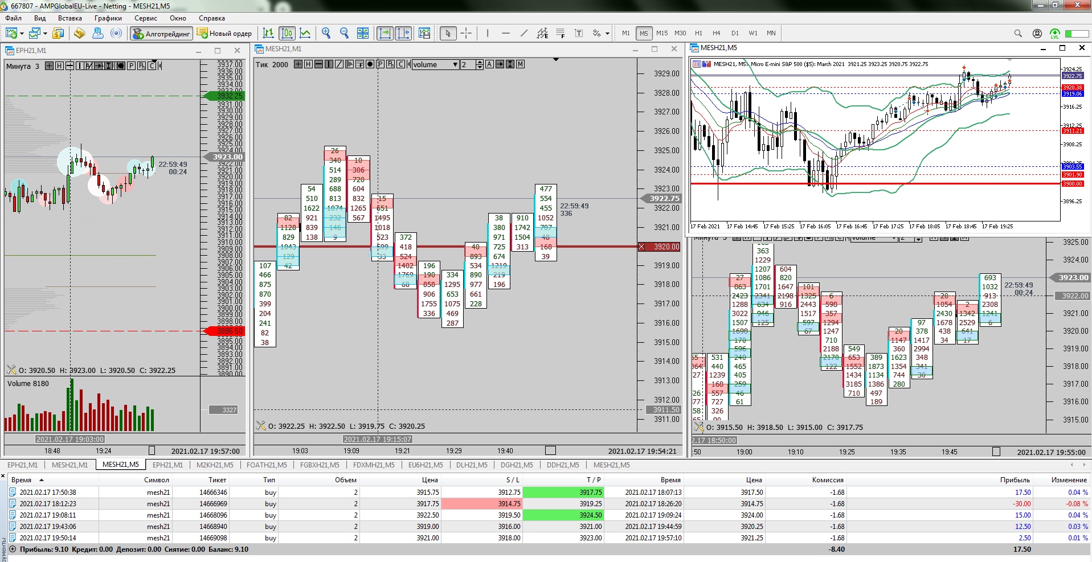Image resolution: width=1092 pixels, height=562 pixels.
Task: Toggle the 'A' button in MESH21,M1 toolbar
Action: (489, 64)
